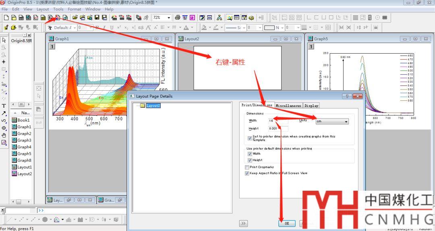The width and height of the screenshot is (435, 231).
Task: Select the Pointer tool in left toolbar
Action: (x=4, y=40)
